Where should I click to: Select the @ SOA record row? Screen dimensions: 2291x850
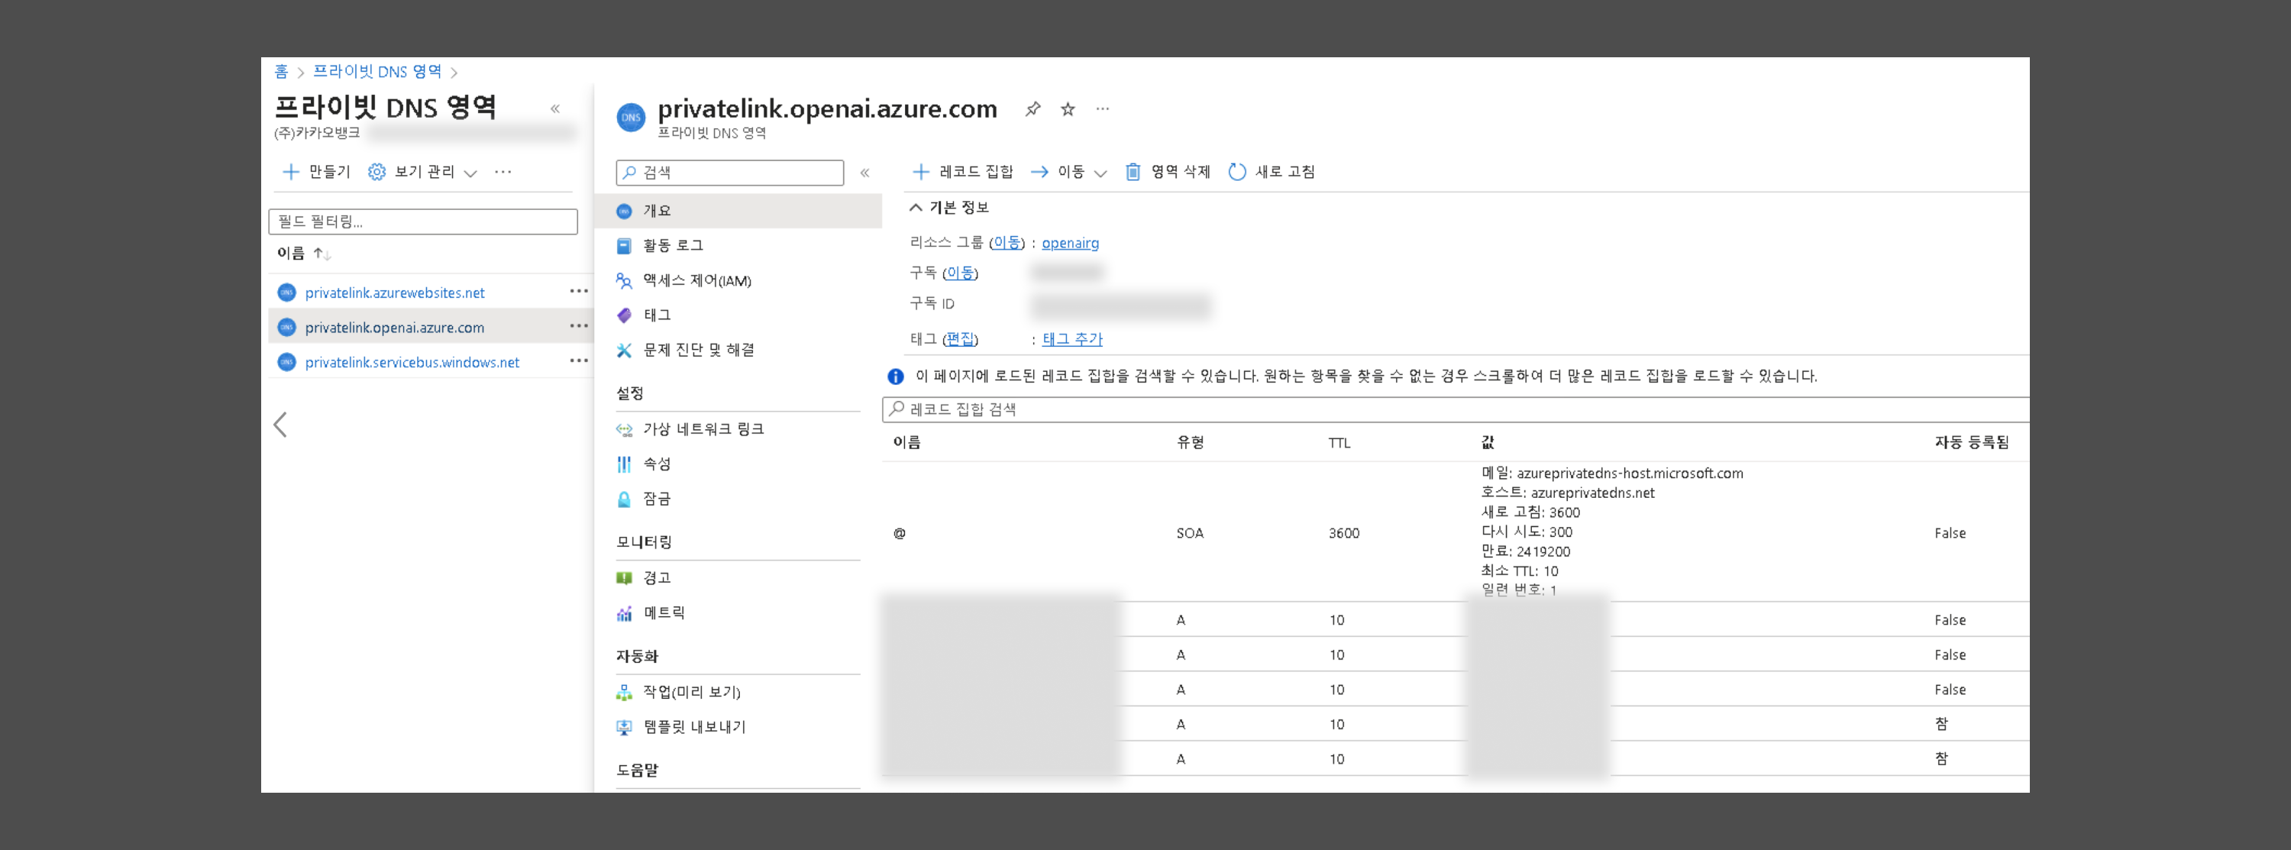(x=1455, y=532)
